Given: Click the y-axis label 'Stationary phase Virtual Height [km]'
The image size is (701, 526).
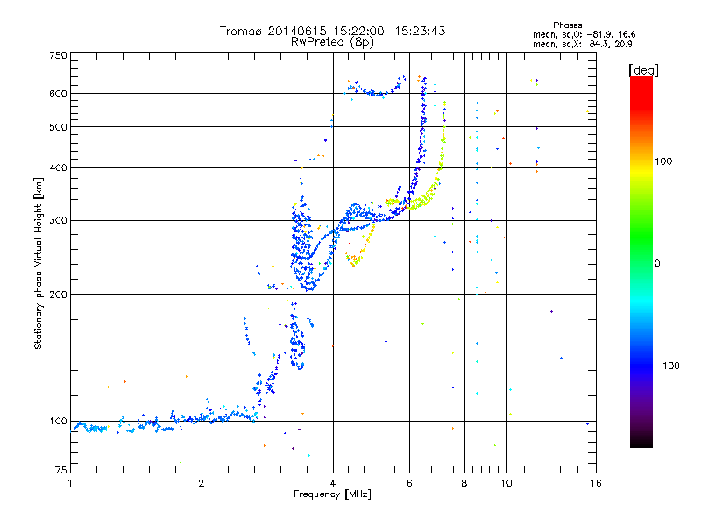Looking at the screenshot, I should coord(39,263).
